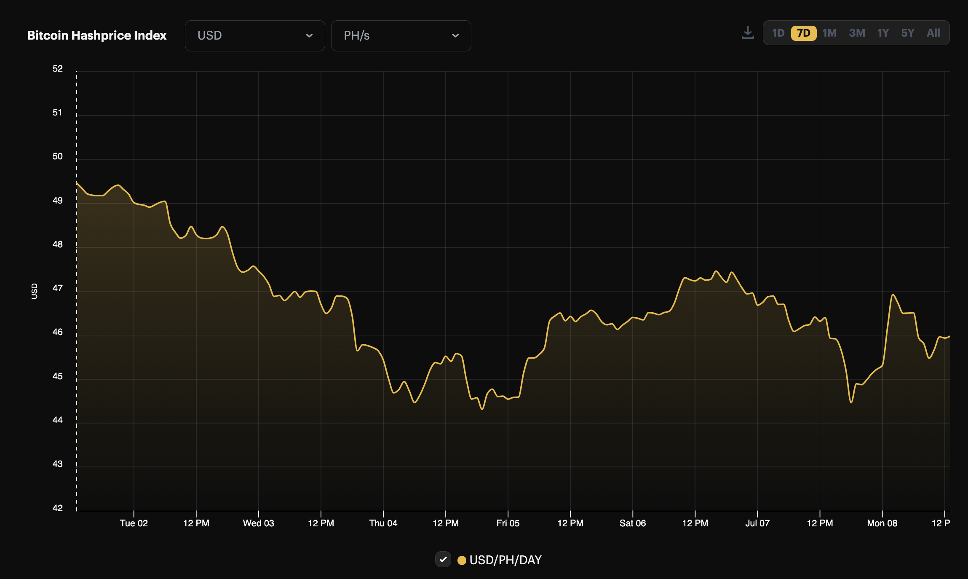
Task: Select the 1M time range
Action: point(830,32)
